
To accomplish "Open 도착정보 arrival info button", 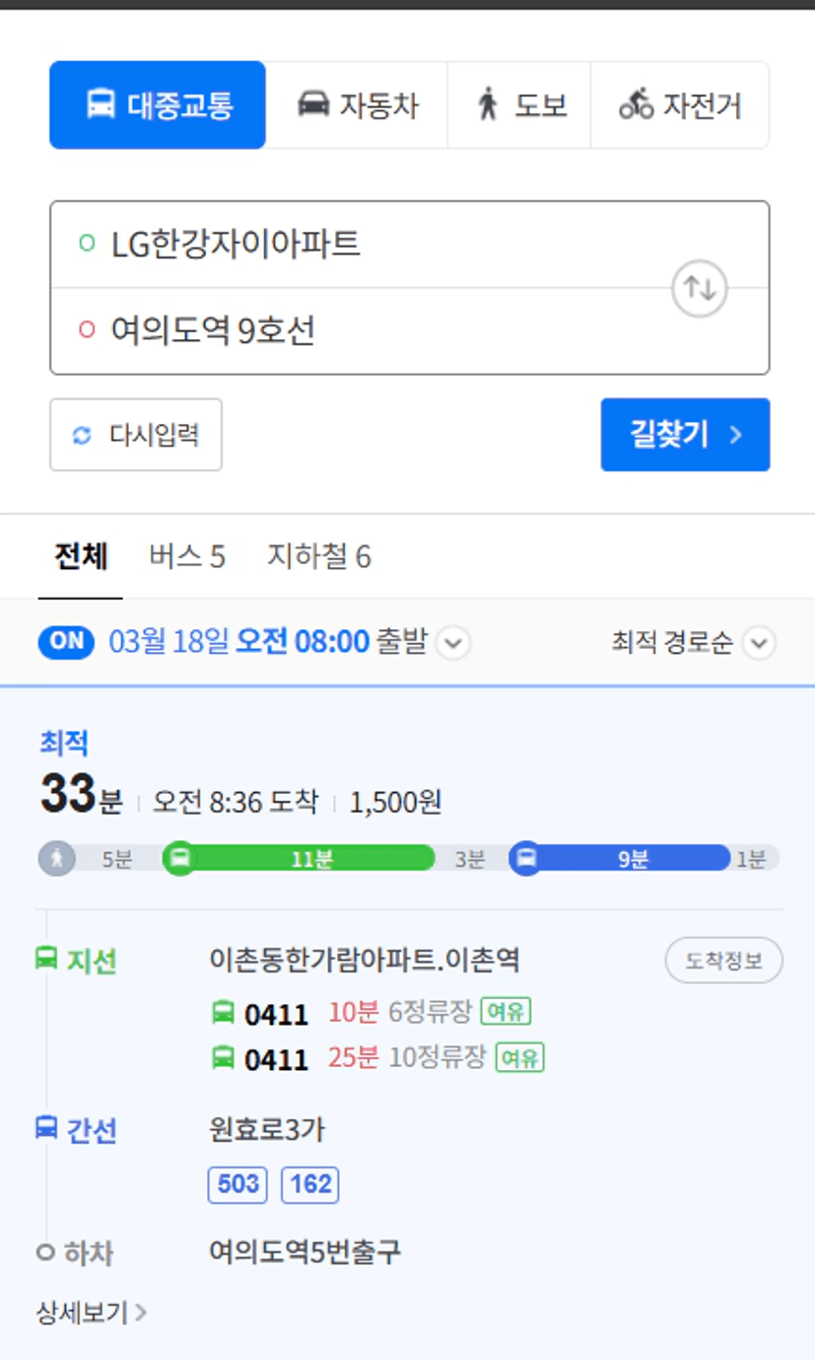I will coord(724,961).
